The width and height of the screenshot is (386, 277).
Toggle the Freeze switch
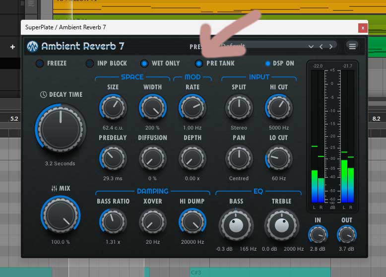pos(40,64)
